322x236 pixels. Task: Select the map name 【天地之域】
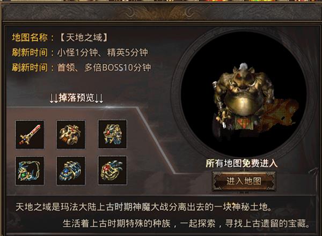point(84,38)
